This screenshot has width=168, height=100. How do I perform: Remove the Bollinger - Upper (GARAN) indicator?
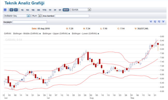pos(69,34)
